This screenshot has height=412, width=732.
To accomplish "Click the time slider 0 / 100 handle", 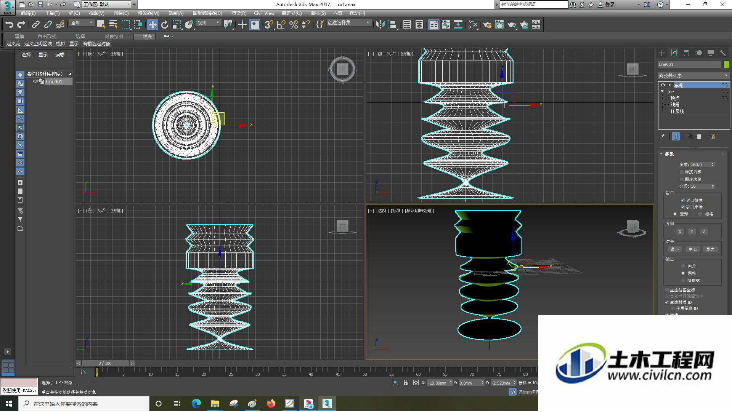I will [x=105, y=363].
